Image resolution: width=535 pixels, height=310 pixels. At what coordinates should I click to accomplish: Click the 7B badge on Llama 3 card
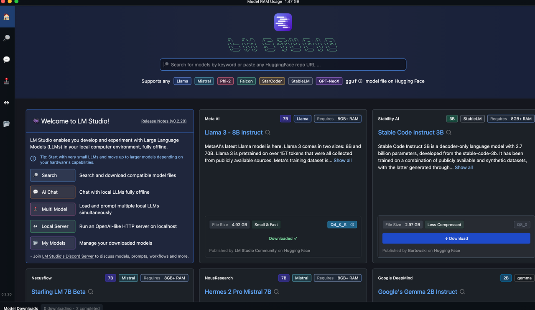point(285,119)
